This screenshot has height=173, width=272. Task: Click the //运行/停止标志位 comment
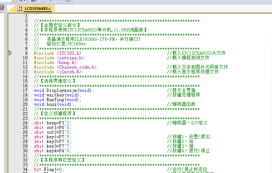187,169
